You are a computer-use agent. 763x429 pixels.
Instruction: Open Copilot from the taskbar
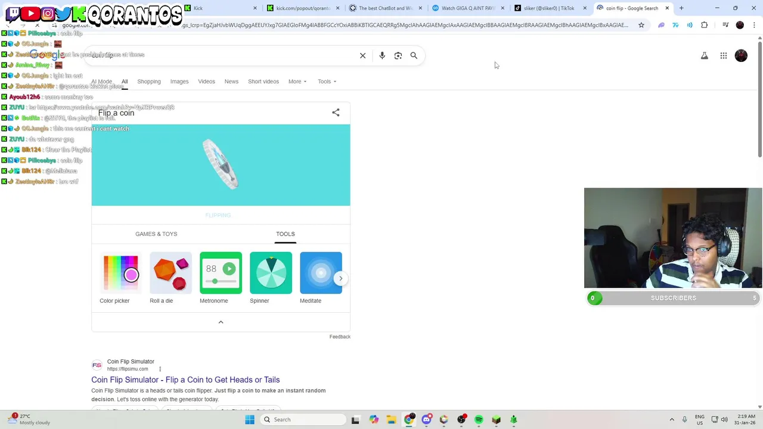[x=374, y=419]
